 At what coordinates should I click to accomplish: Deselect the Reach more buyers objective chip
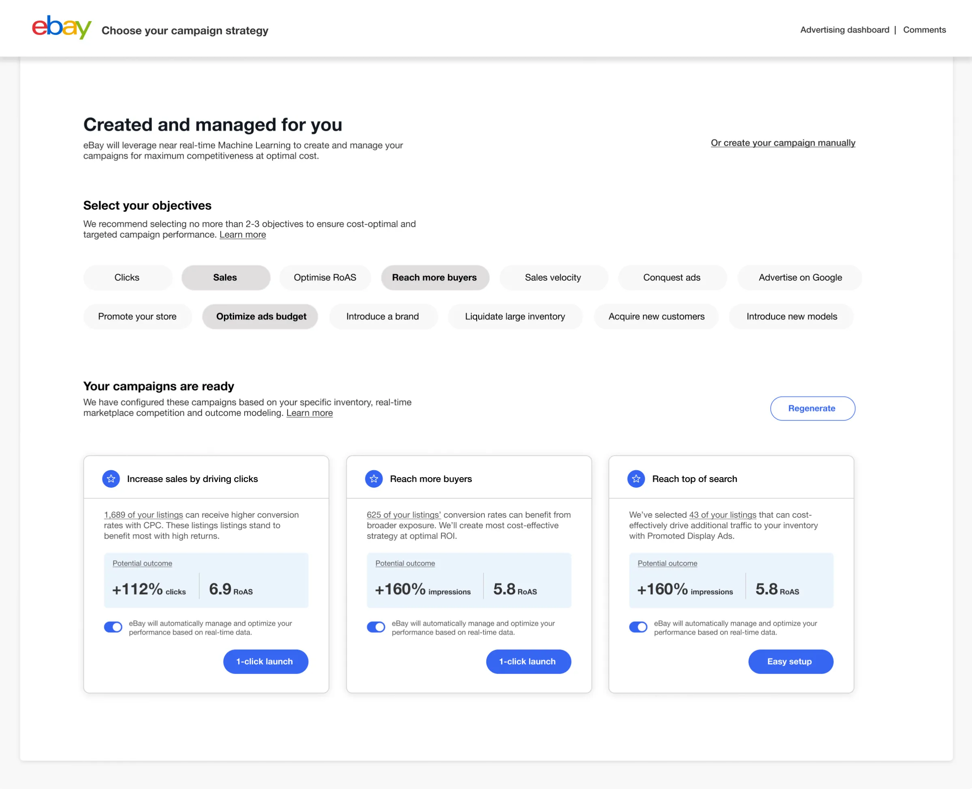click(435, 278)
